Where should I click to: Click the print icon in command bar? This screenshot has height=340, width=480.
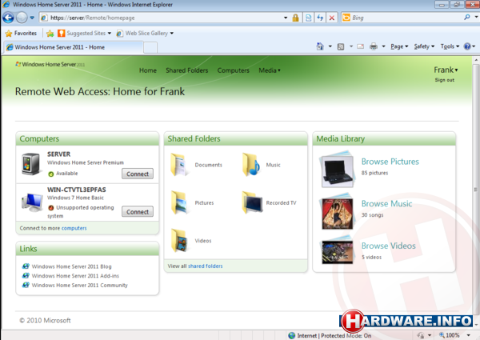click(x=374, y=46)
